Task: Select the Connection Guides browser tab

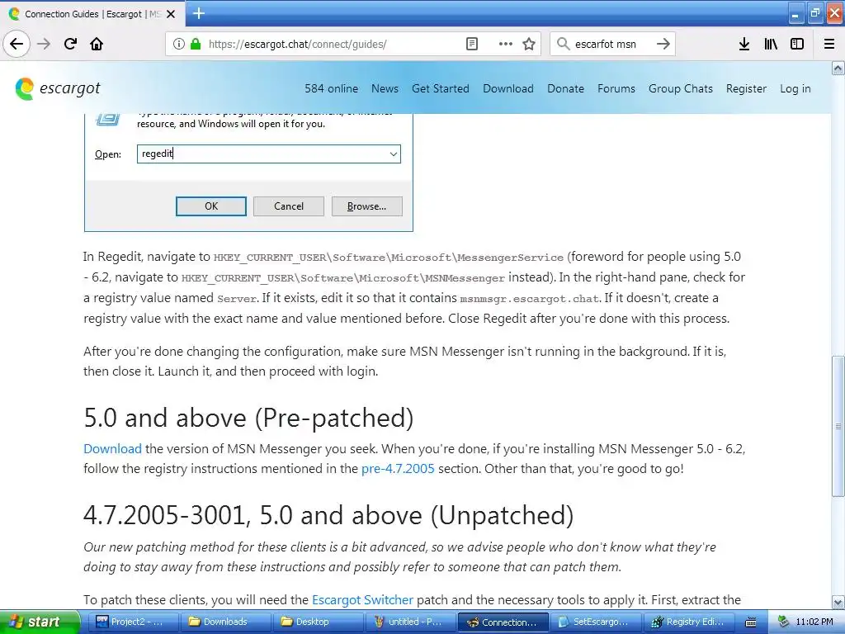Action: click(92, 14)
